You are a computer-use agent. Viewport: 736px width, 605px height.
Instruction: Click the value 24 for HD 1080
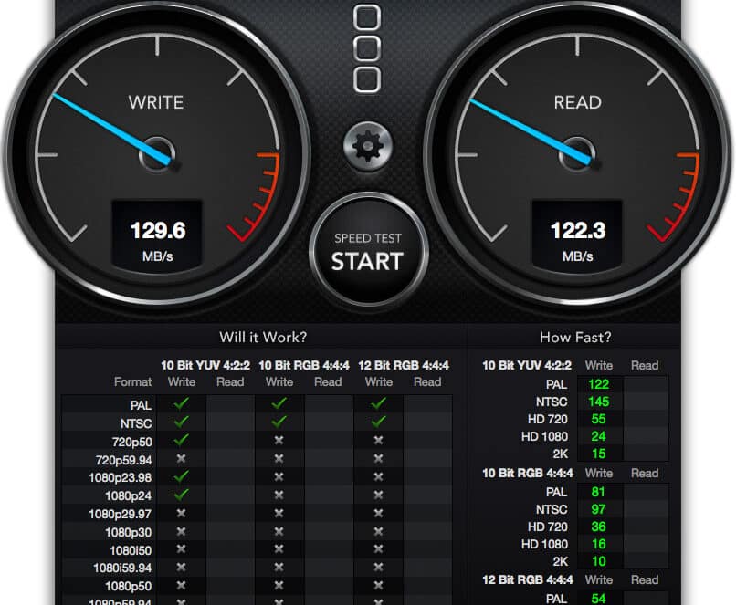(598, 436)
